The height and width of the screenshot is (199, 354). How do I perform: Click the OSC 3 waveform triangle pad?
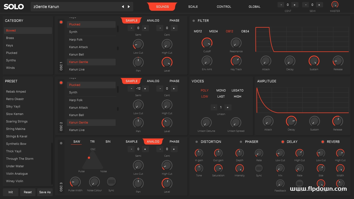coord(93,160)
